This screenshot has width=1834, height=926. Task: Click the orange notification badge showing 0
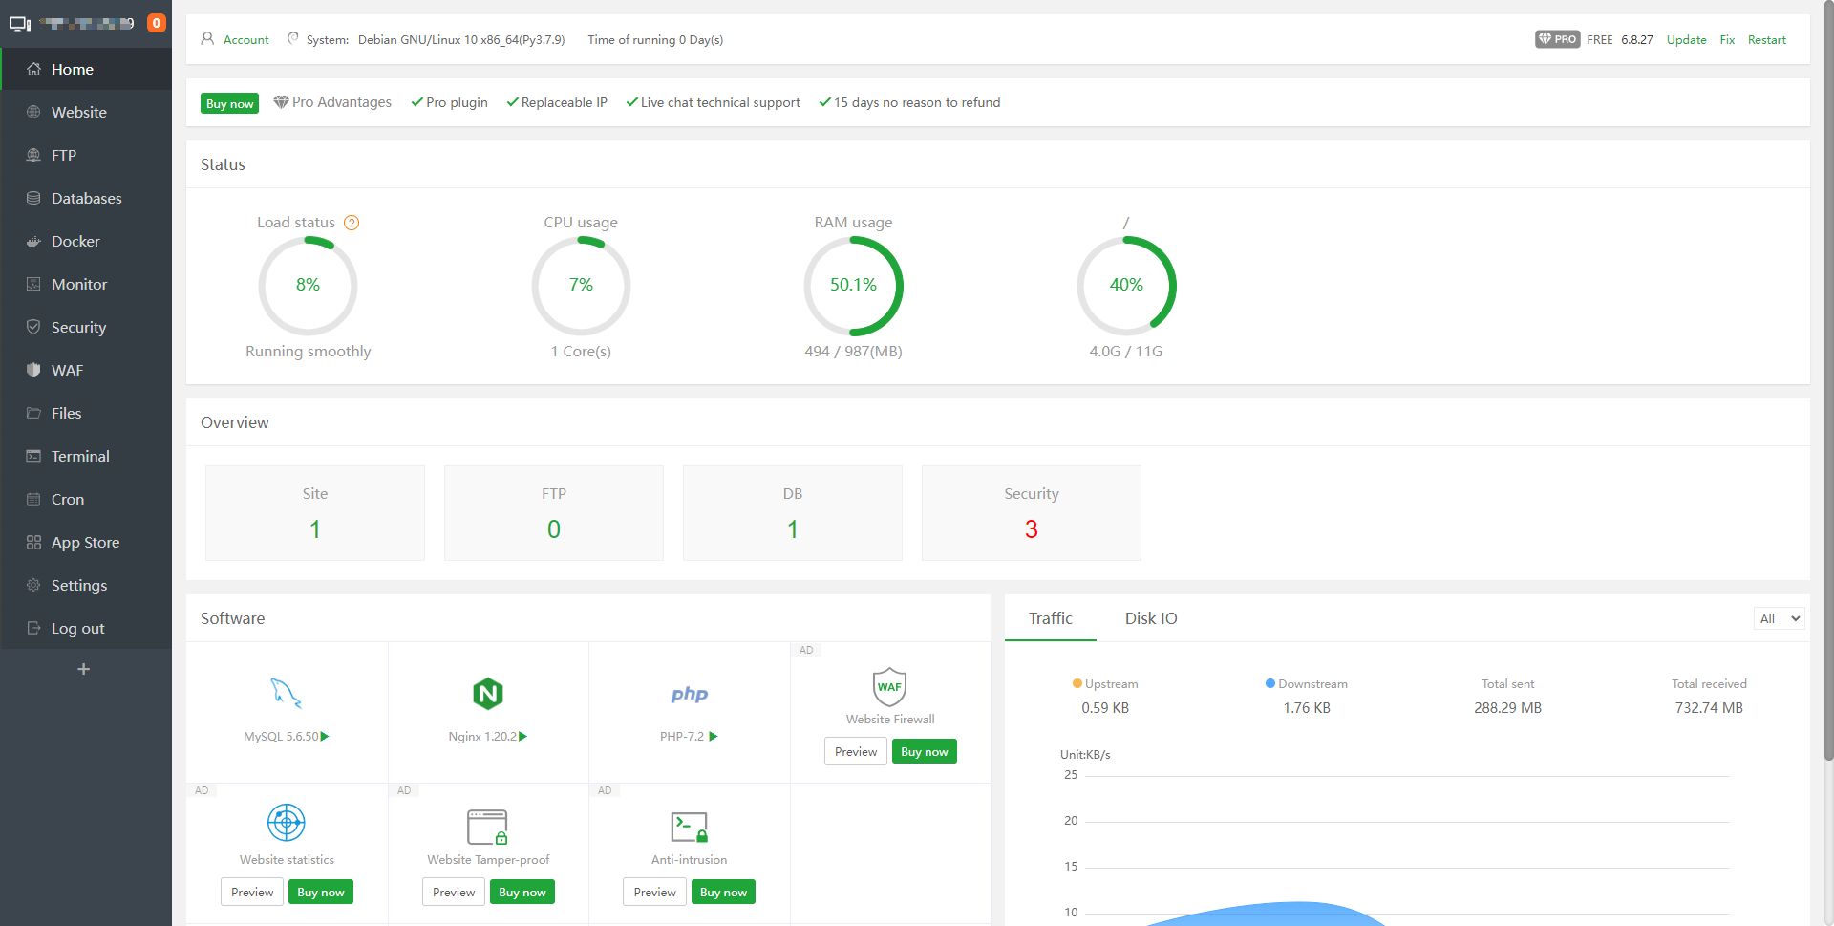click(x=157, y=23)
